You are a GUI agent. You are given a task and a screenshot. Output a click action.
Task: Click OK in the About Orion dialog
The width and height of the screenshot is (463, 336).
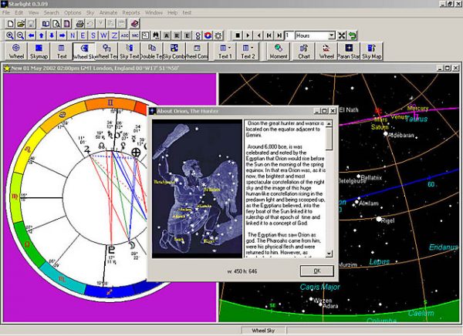316,271
